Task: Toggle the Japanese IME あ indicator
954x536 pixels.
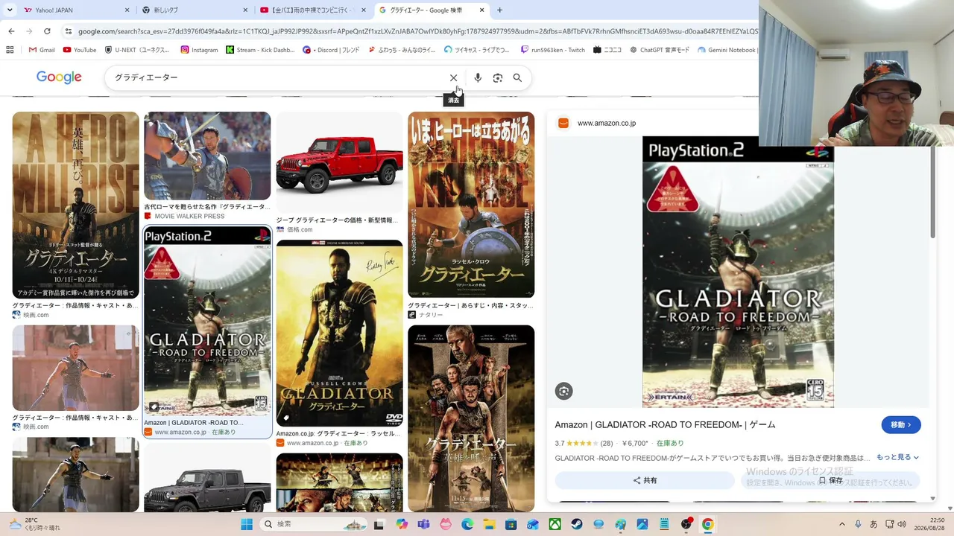Action: point(874,524)
